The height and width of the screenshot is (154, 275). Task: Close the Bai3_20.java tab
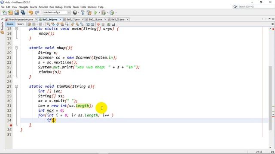point(128,19)
